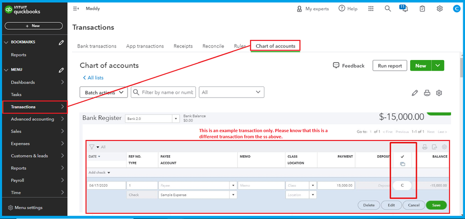Delete the register transaction

[369, 205]
